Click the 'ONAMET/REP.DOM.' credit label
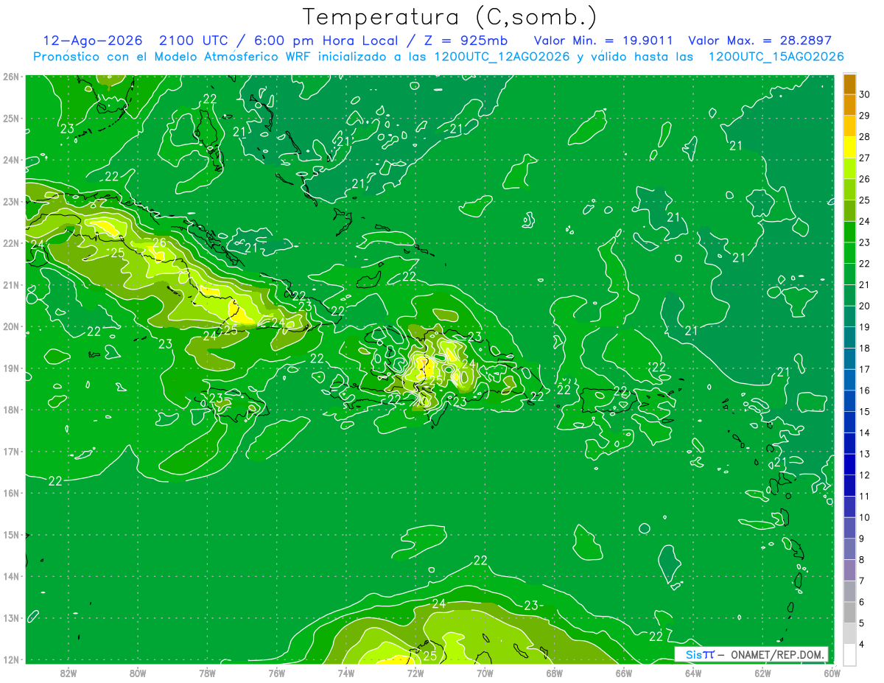 pos(776,655)
